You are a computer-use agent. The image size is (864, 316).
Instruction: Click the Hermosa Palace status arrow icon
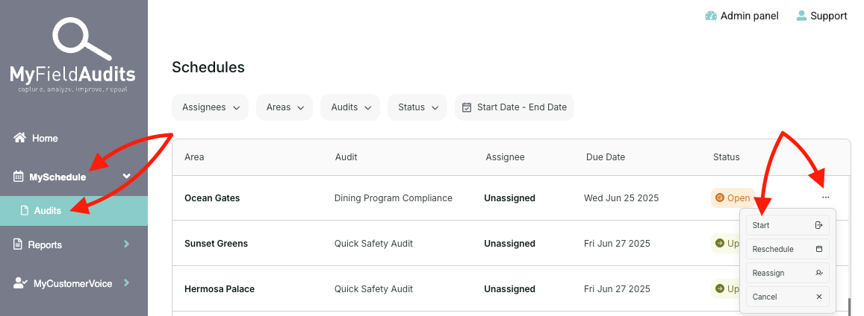[720, 288]
